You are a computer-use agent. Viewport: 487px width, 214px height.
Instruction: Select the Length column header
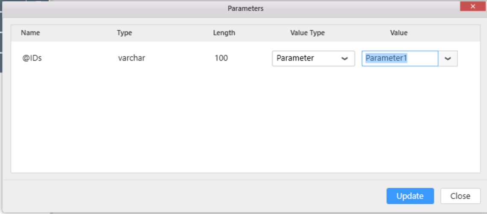pyautogui.click(x=224, y=33)
